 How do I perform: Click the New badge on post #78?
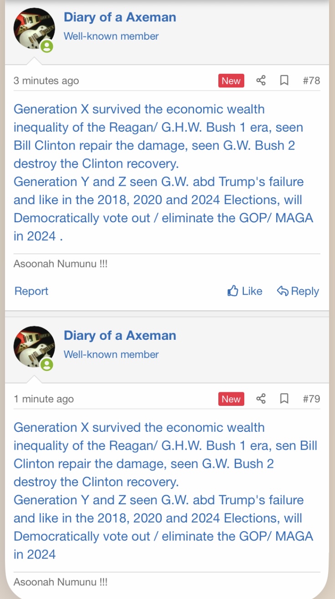click(231, 81)
